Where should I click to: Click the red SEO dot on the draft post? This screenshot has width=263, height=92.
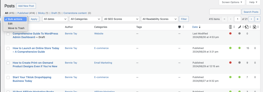point(230,33)
